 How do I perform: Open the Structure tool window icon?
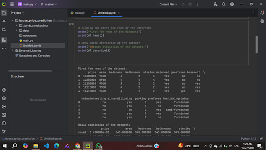tap(4, 40)
